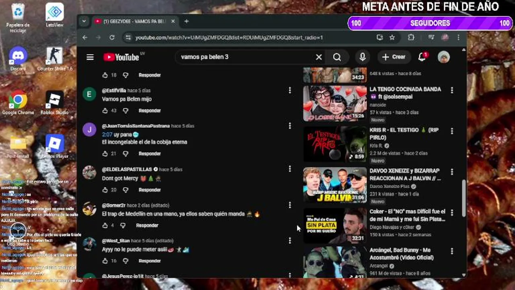
Task: Open Chrome profile avatar in toolbar
Action: pos(445,37)
